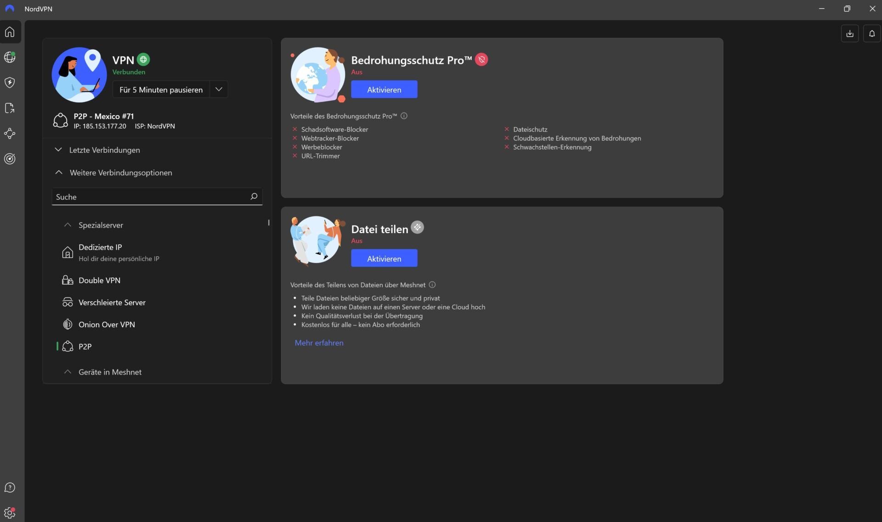Click the red Bedrohungsschutz Pro shield badge
This screenshot has width=882, height=522.
[x=481, y=60]
